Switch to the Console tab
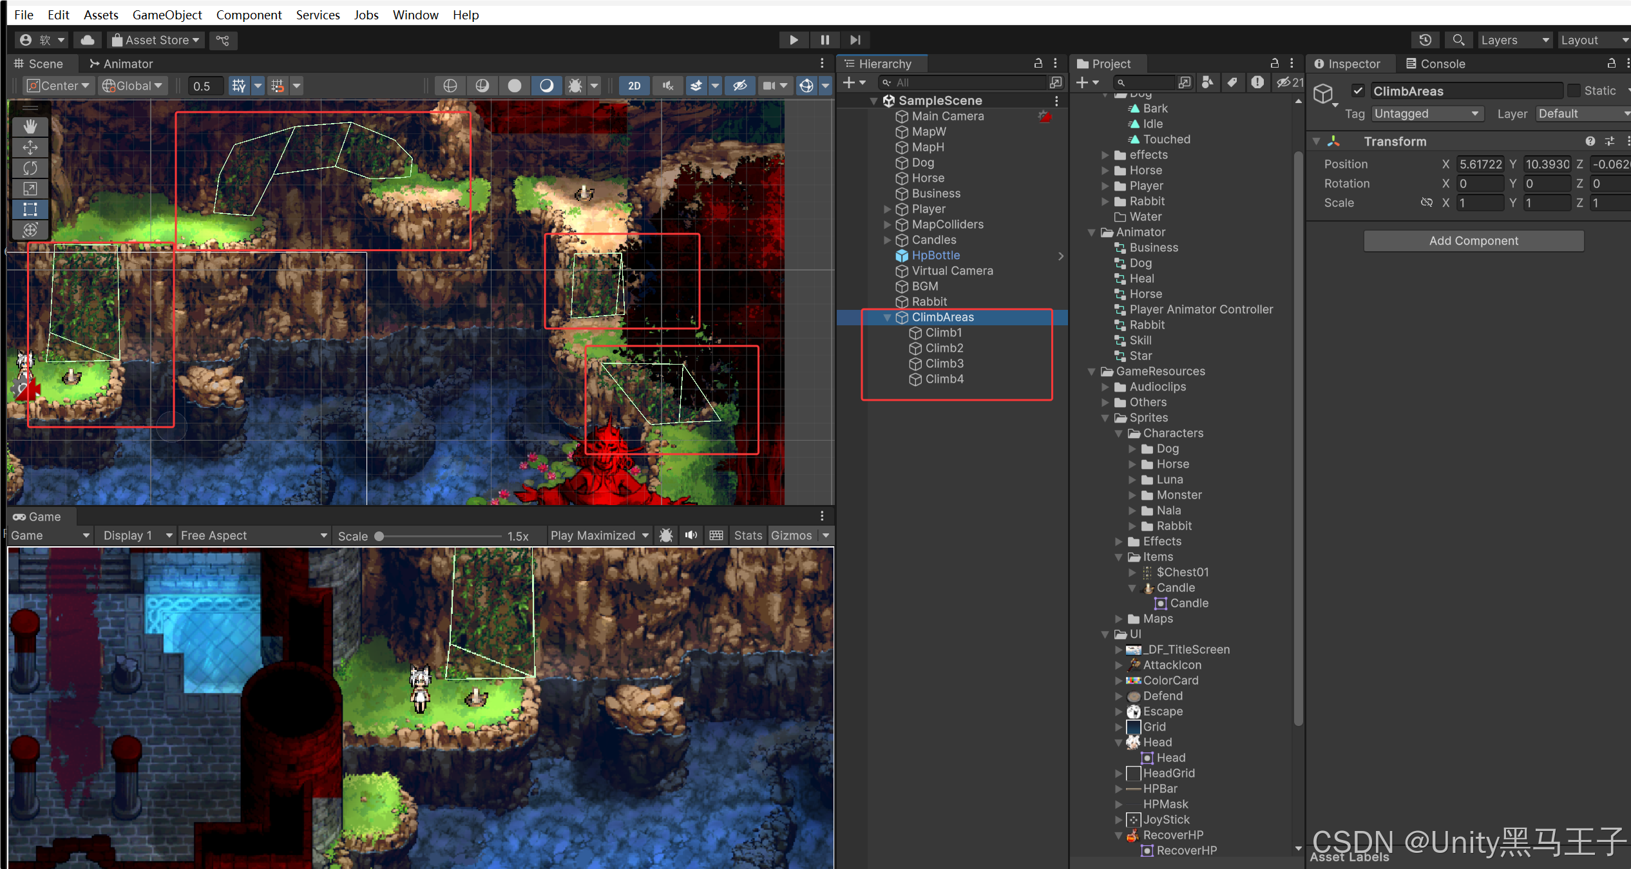The height and width of the screenshot is (869, 1631). 1435,64
